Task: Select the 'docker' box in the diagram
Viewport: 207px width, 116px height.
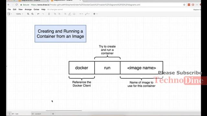Action: click(82, 68)
